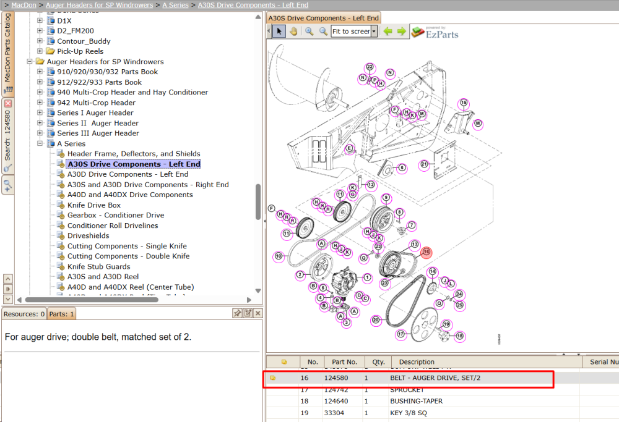Viewport: 619px width, 422px height.
Task: Click the note column header icon
Action: (284, 361)
